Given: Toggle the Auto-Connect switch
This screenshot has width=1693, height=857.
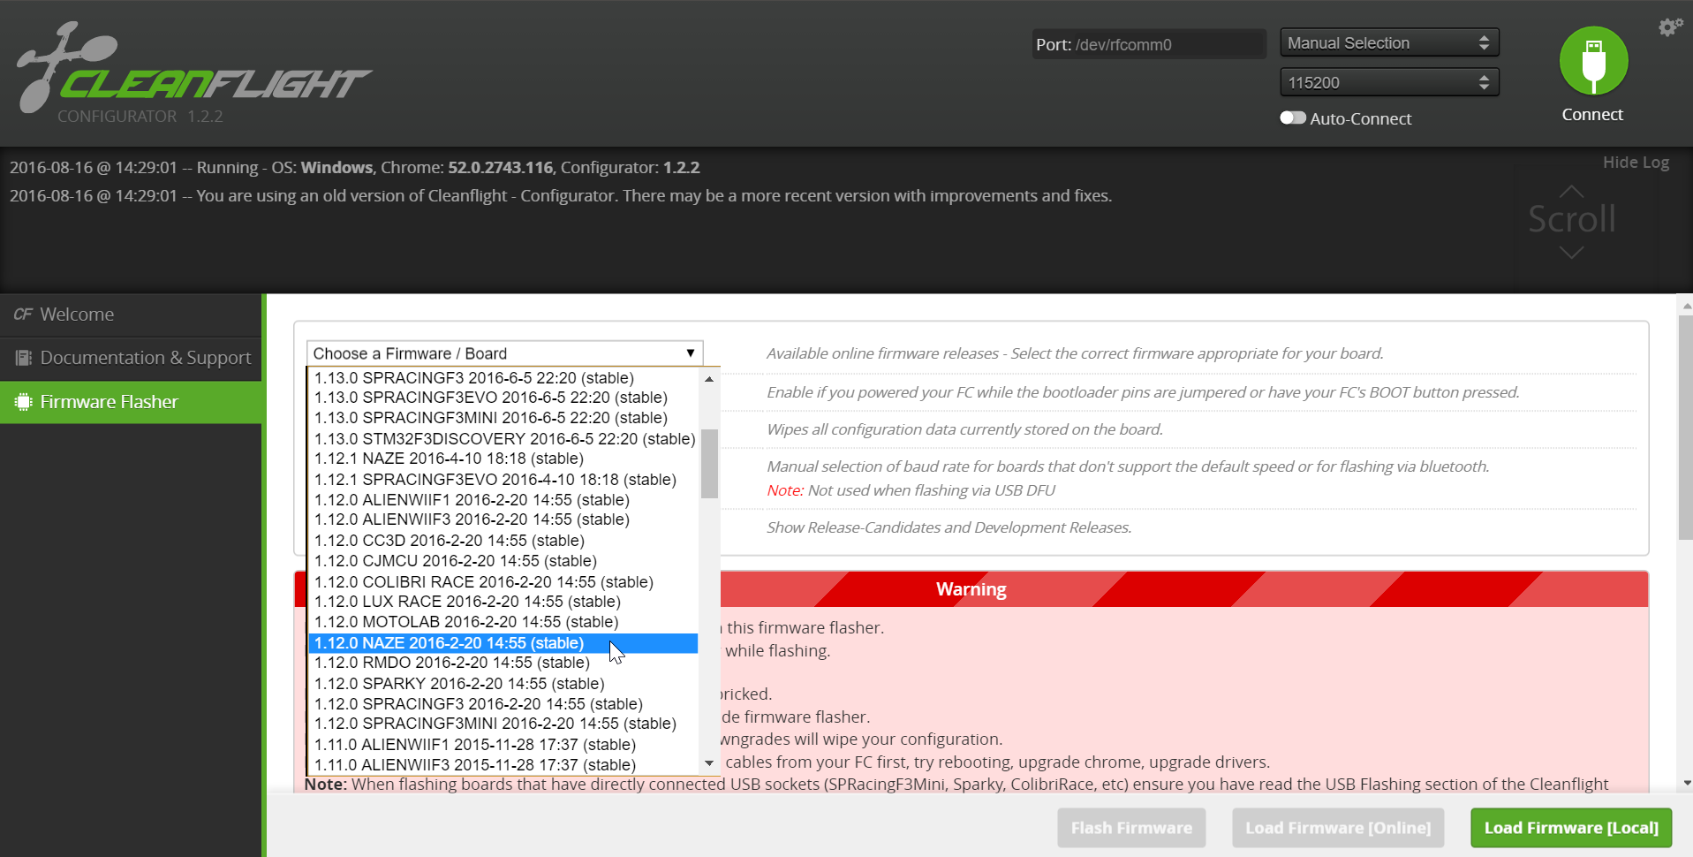Looking at the screenshot, I should [x=1293, y=118].
